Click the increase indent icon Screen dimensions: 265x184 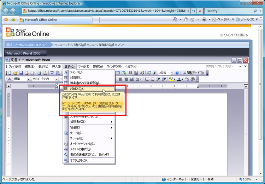pos(164,79)
